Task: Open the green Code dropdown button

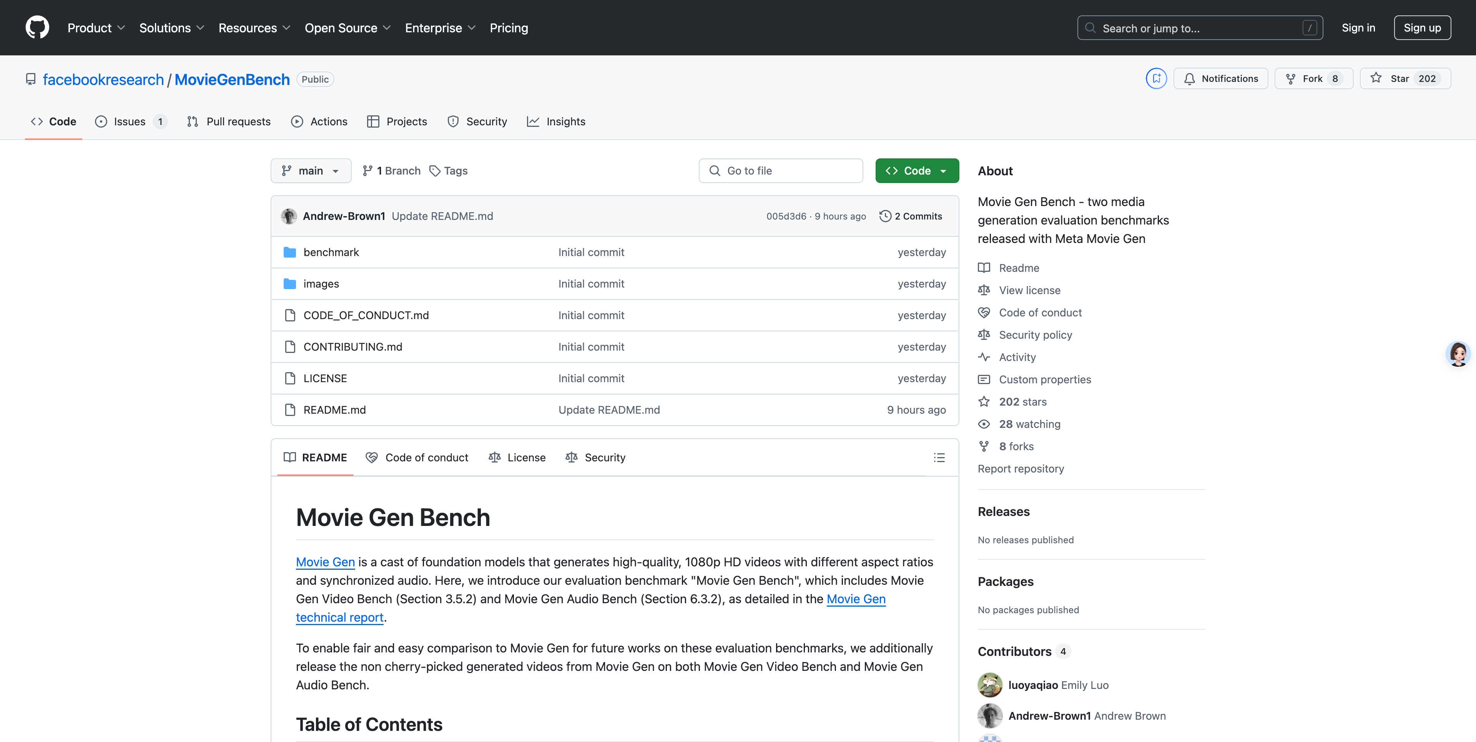Action: point(917,171)
